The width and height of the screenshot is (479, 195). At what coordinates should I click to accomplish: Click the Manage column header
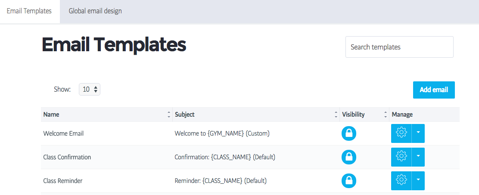point(402,115)
